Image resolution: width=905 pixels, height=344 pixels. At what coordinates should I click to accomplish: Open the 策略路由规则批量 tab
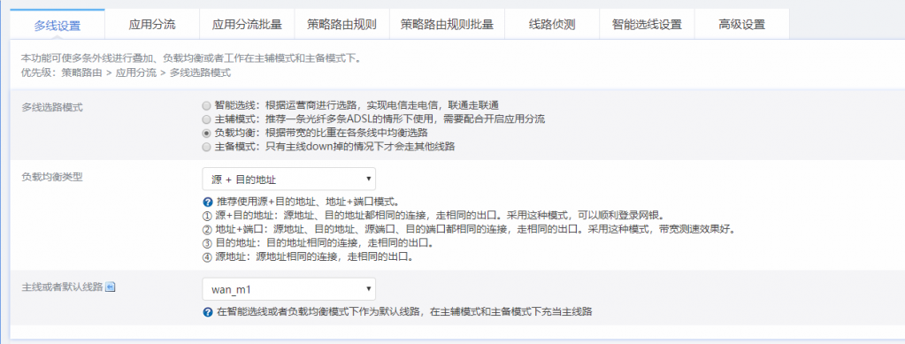tap(448, 24)
